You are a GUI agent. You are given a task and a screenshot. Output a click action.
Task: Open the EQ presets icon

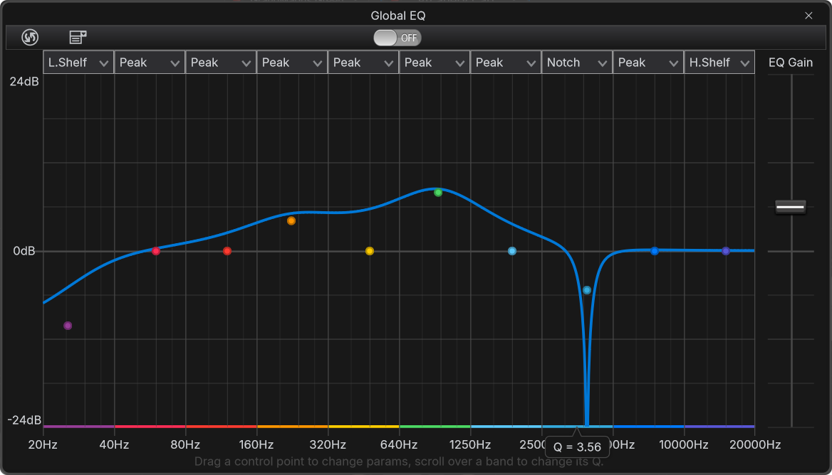pos(77,37)
